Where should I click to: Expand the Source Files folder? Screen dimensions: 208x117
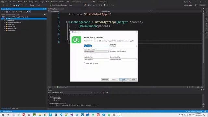4,31
